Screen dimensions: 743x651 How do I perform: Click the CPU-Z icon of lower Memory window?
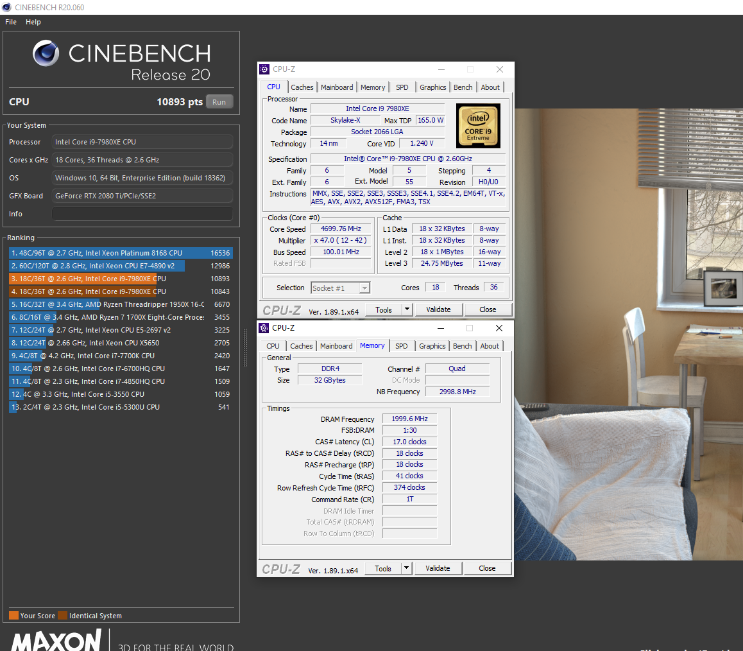(x=264, y=328)
